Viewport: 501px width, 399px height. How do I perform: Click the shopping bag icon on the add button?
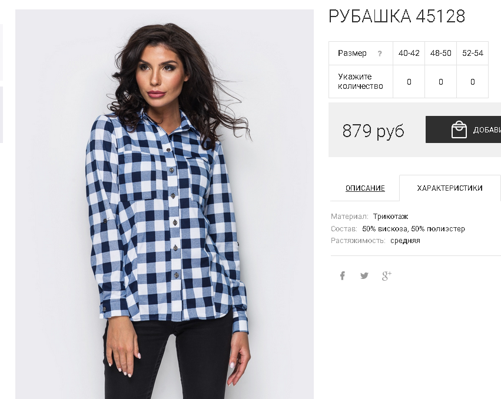pyautogui.click(x=459, y=129)
